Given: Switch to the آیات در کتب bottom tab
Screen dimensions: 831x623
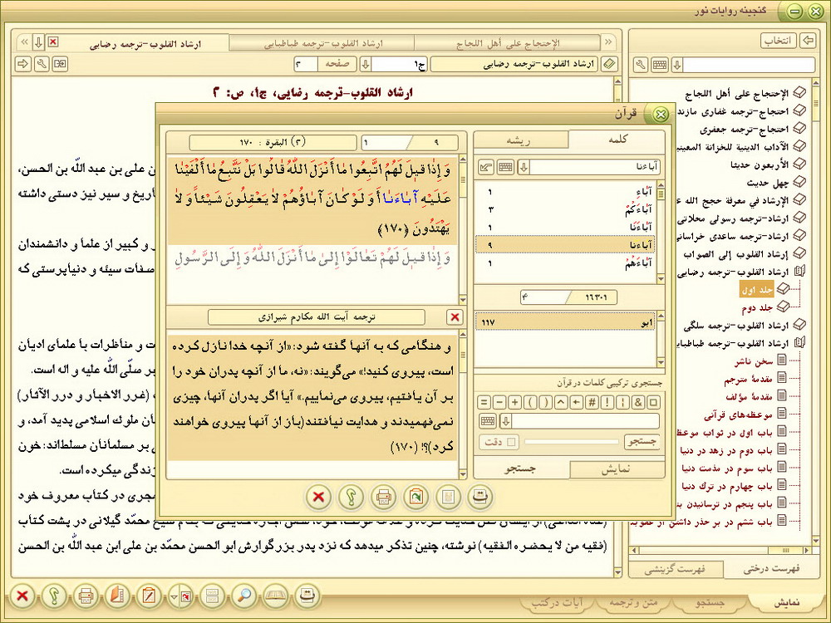Looking at the screenshot, I should 557,603.
